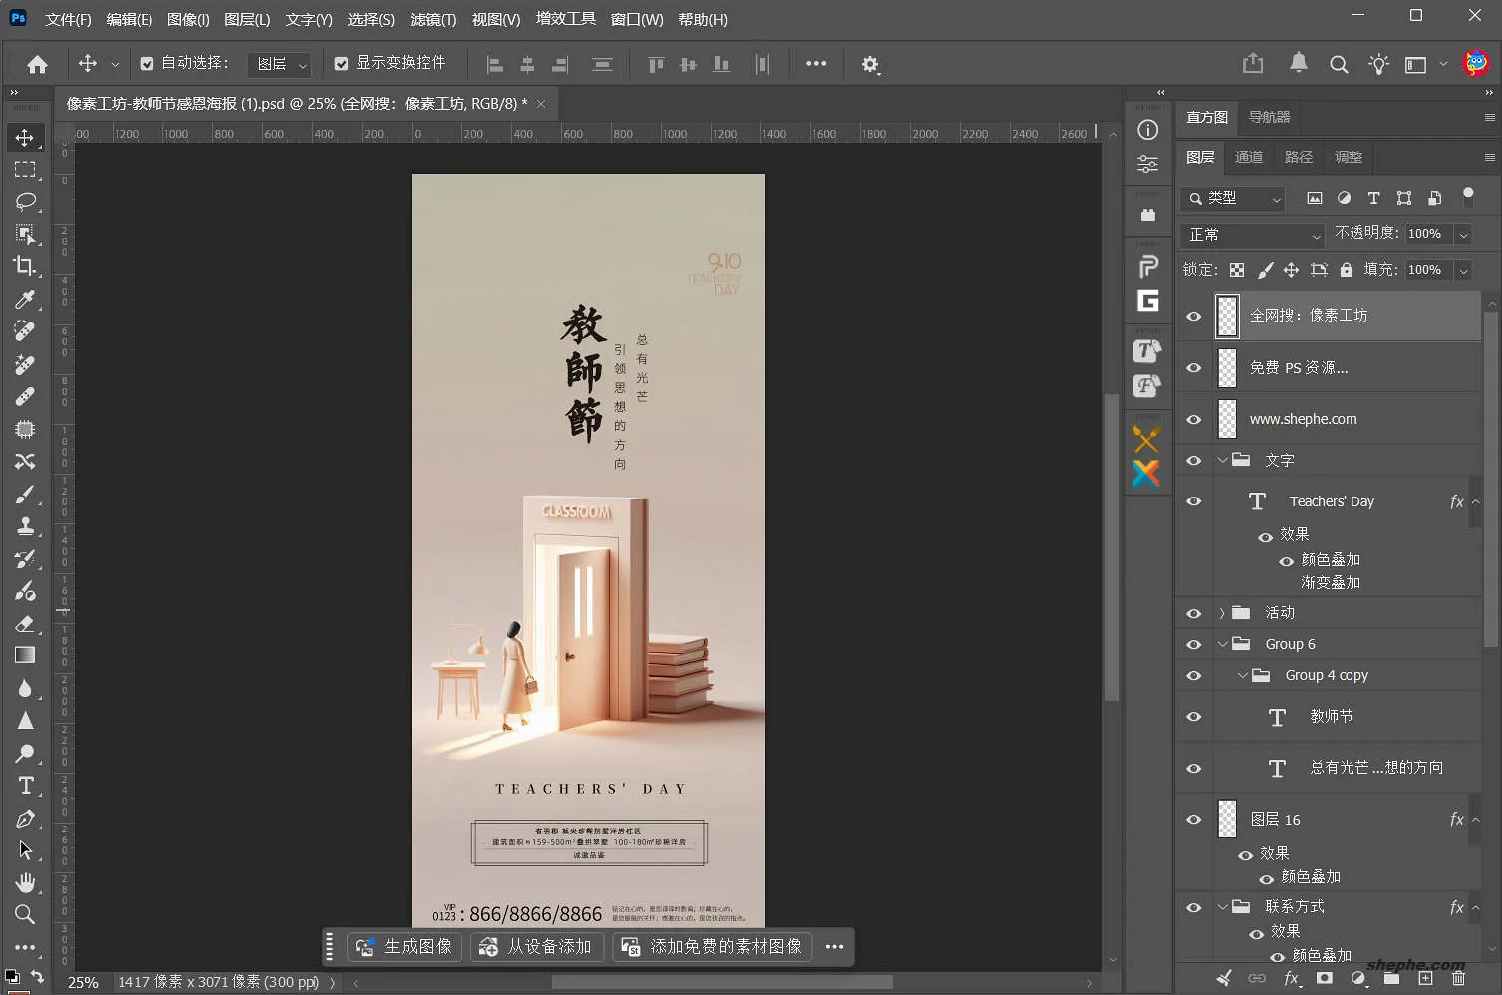This screenshot has width=1502, height=995.
Task: Hide 图层 16 layer
Action: pyautogui.click(x=1194, y=820)
